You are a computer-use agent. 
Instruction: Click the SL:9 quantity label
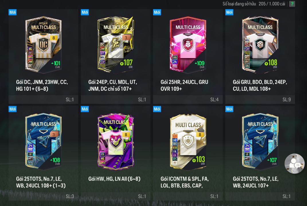[x=286, y=100]
